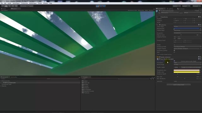Toggle the Occlusion Culling checkbox

coord(174,51)
